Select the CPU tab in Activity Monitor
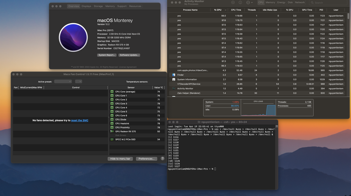The image size is (351, 196). coord(261,2)
